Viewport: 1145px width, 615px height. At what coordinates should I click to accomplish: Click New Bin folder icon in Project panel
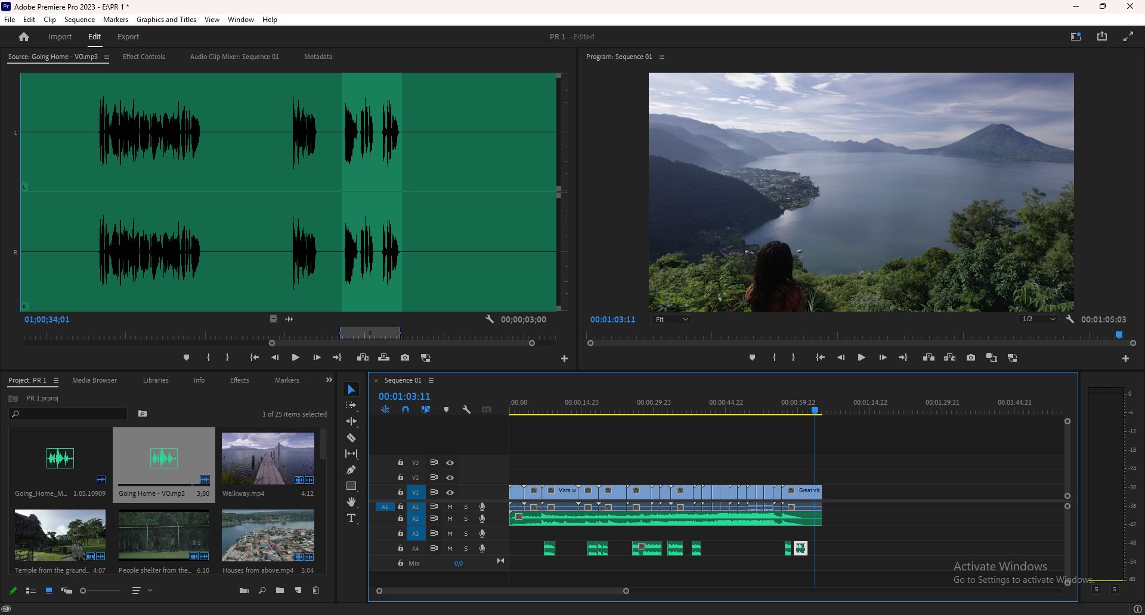point(280,591)
